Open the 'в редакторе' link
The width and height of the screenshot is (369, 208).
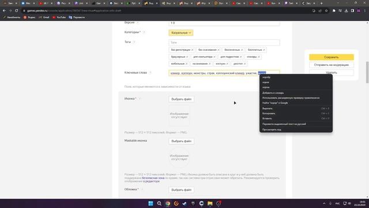(151, 181)
